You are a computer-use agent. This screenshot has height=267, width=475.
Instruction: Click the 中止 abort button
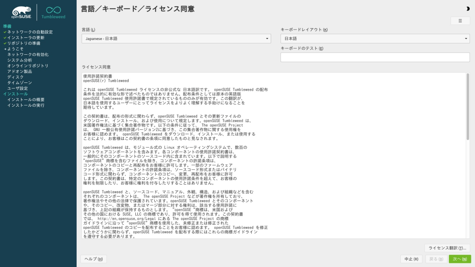(x=411, y=259)
